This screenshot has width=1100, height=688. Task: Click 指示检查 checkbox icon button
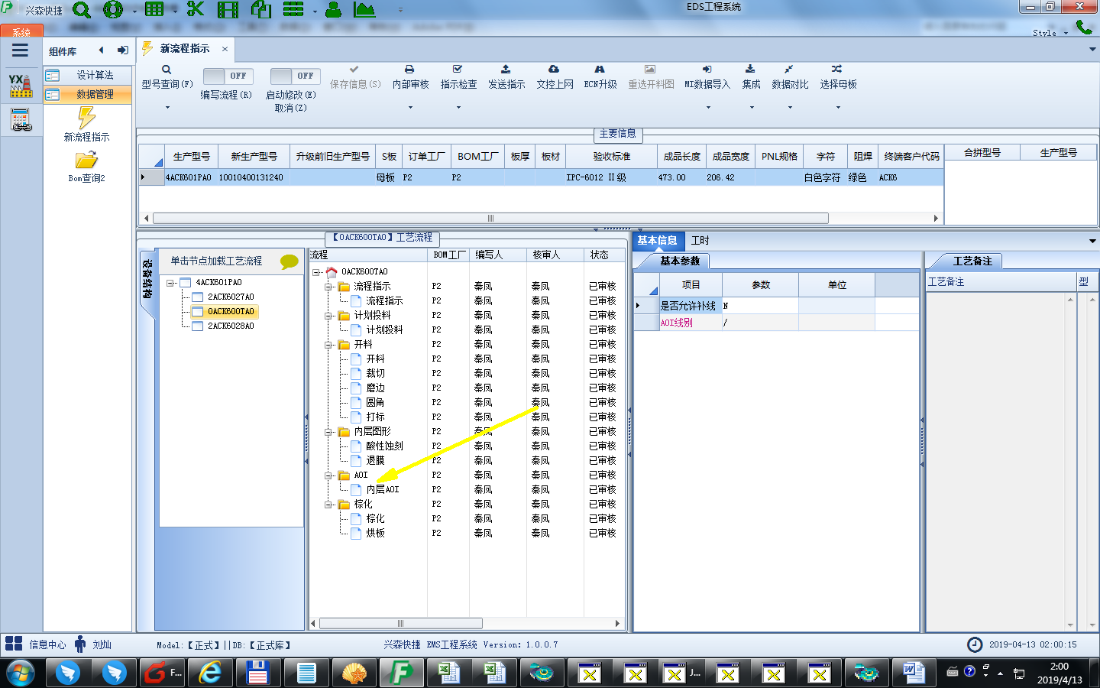click(x=458, y=77)
